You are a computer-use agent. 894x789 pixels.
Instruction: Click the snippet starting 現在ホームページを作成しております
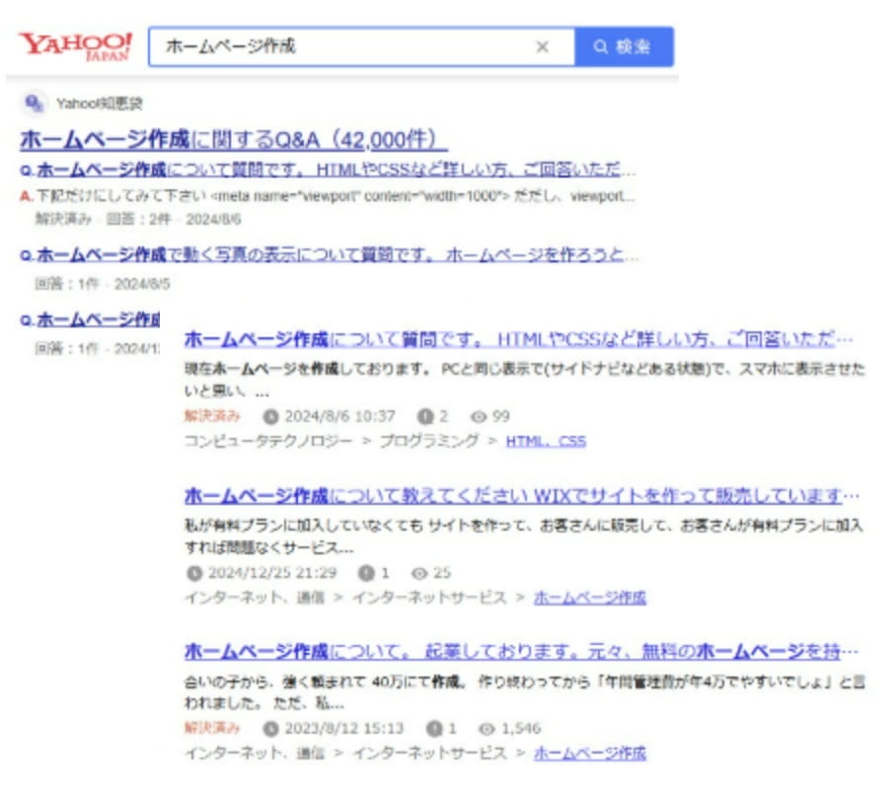coord(525,380)
